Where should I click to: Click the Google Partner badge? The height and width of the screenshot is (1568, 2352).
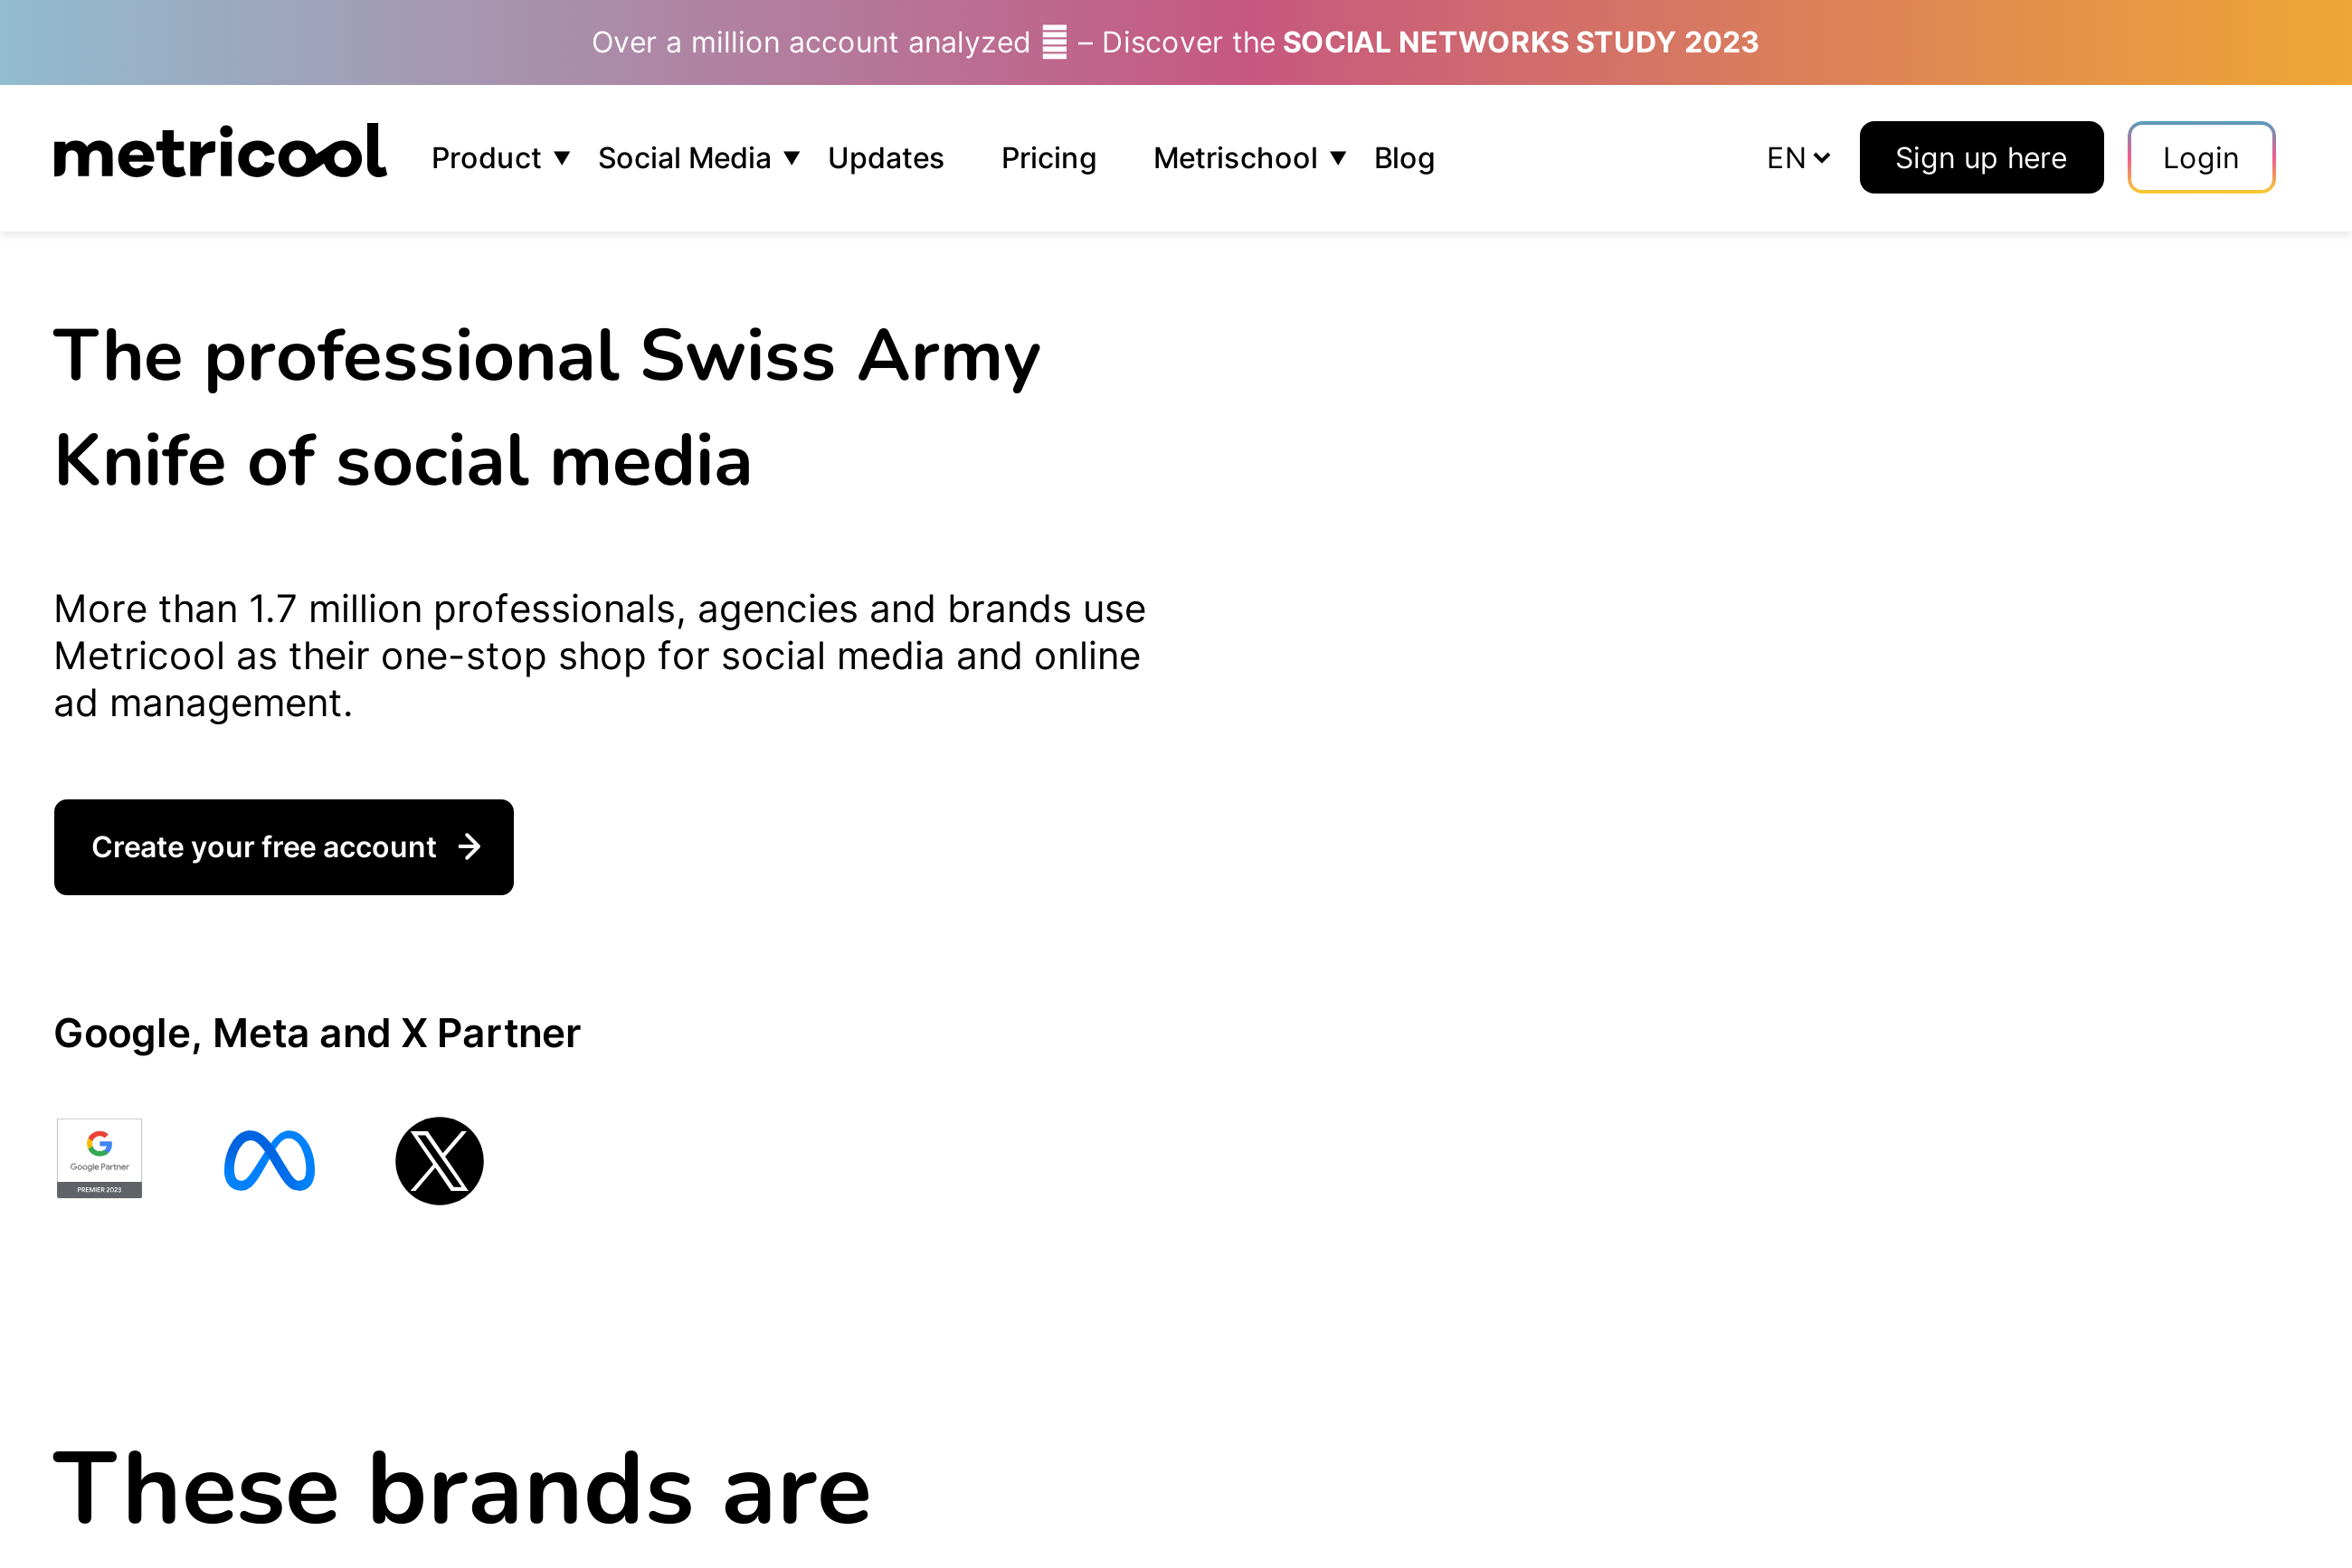(x=99, y=1158)
